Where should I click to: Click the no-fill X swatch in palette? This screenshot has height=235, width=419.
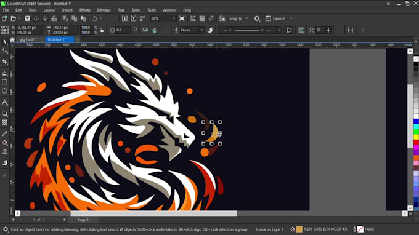click(x=416, y=58)
